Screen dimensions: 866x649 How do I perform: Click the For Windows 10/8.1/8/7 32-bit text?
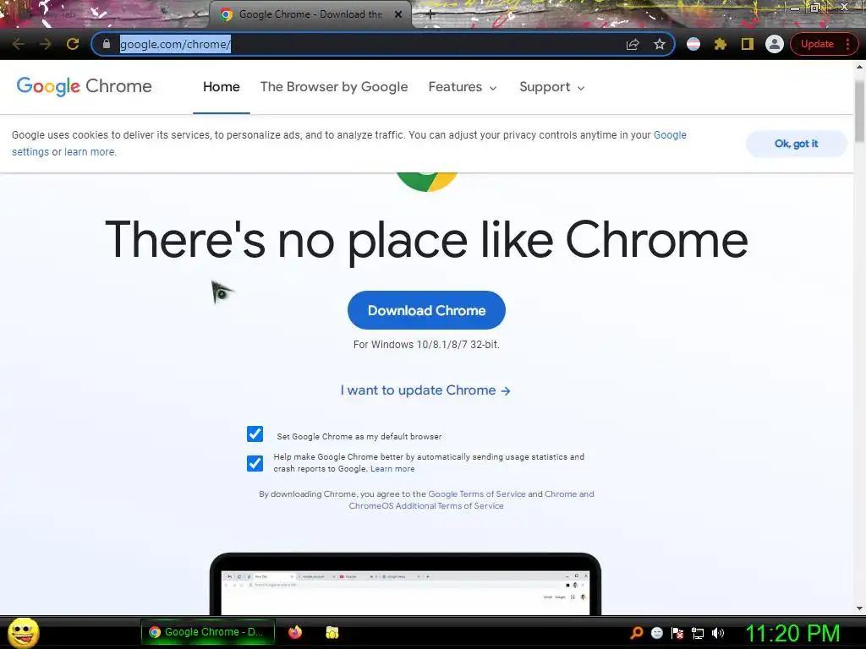(x=426, y=345)
